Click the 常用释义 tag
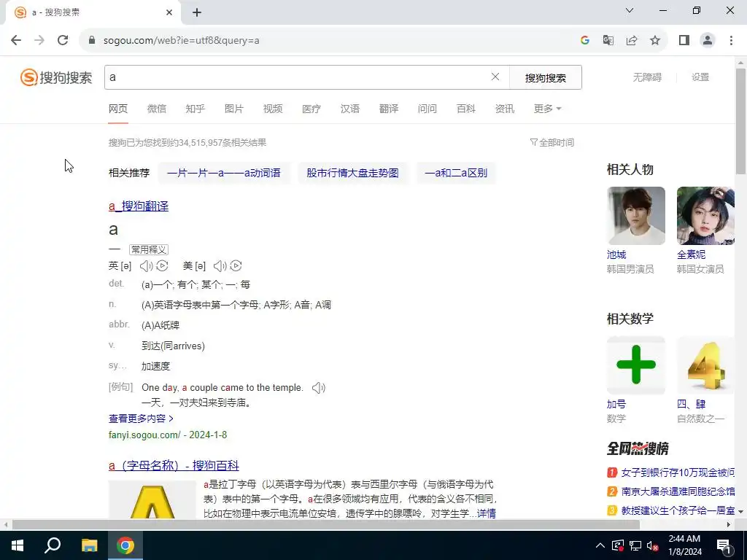Image resolution: width=747 pixels, height=560 pixels. tap(149, 249)
